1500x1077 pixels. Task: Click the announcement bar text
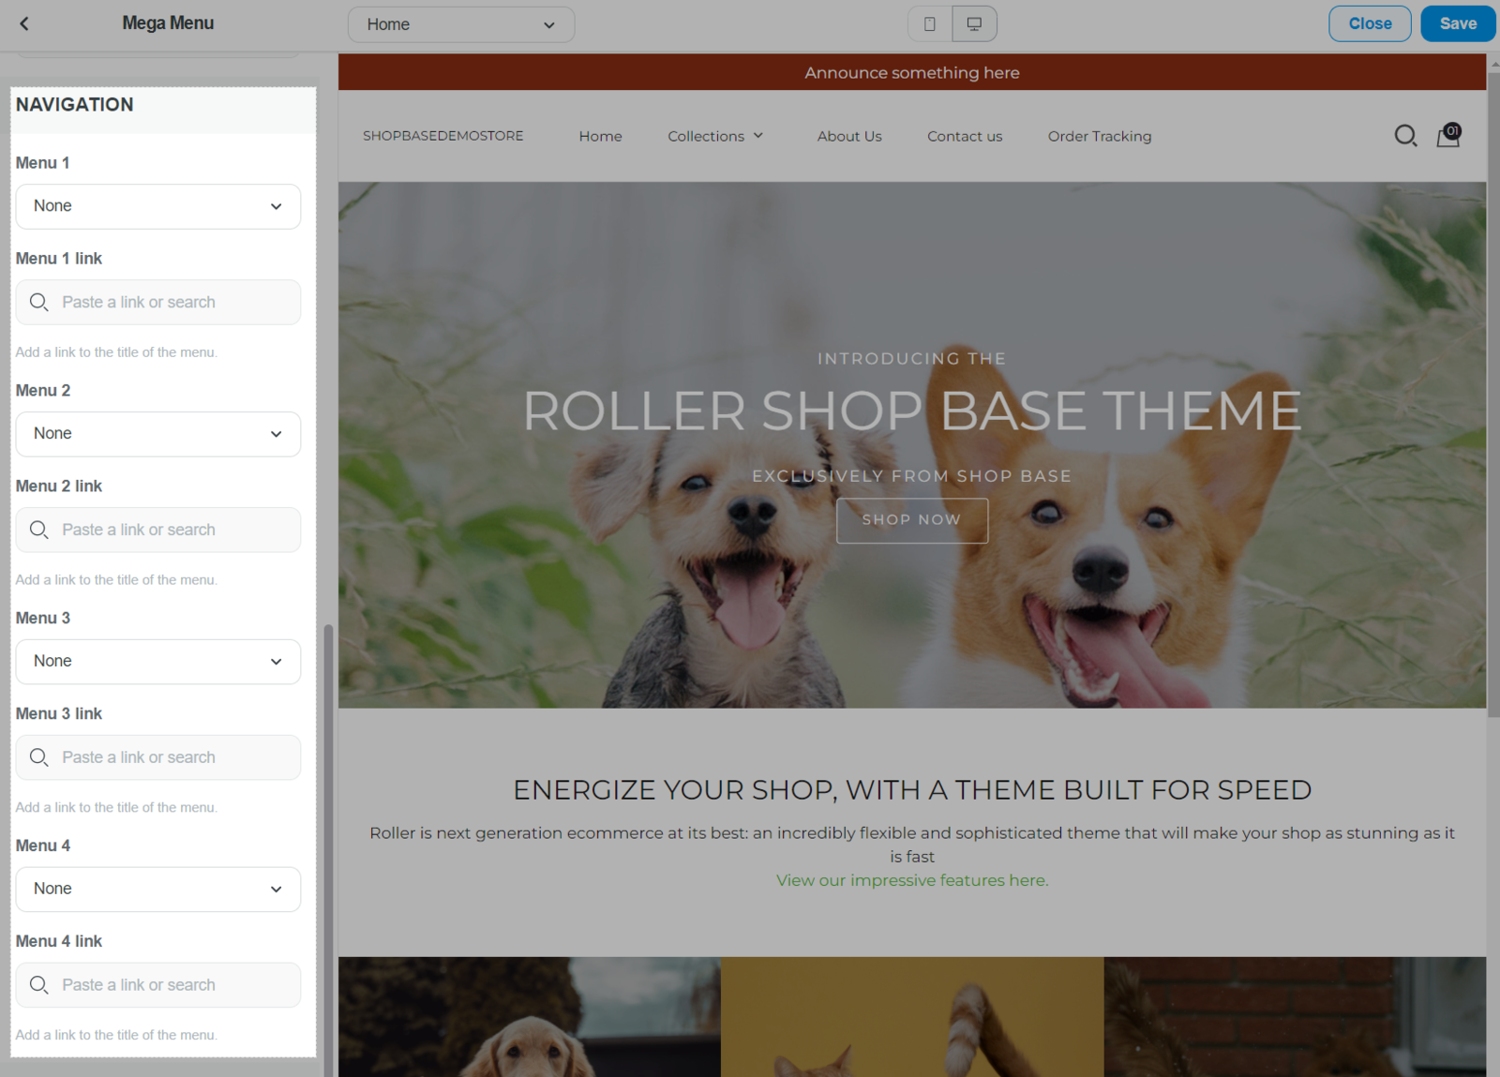pos(912,72)
